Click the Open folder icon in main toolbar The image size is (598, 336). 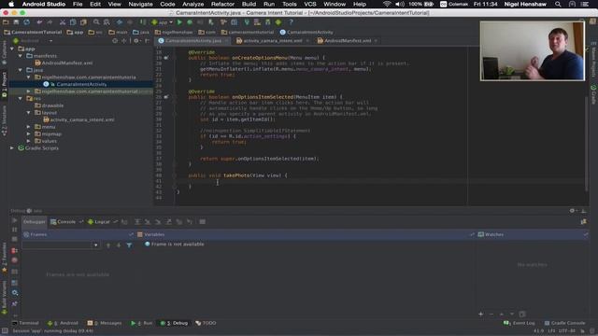click(6, 22)
